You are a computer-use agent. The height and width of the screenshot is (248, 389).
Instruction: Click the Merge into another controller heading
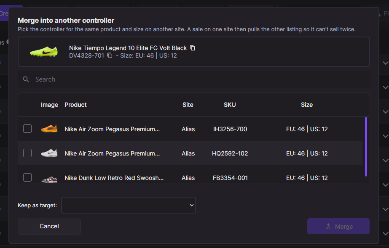tap(66, 20)
